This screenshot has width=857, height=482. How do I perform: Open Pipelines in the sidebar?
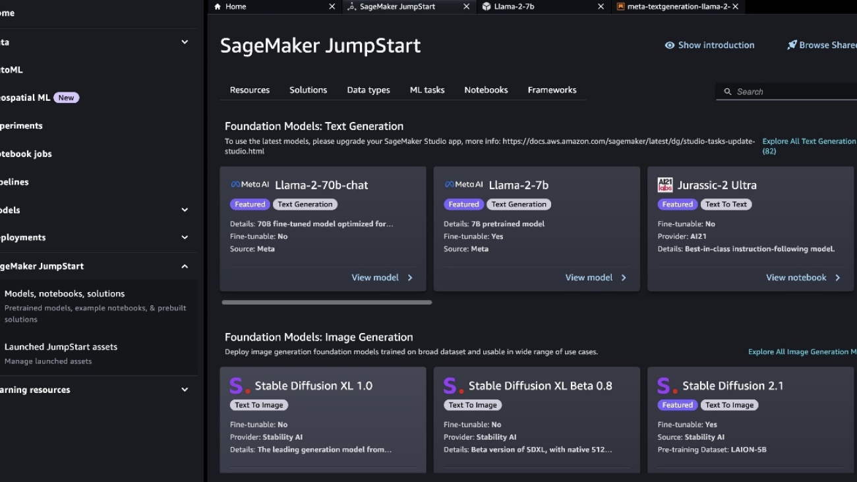[15, 182]
